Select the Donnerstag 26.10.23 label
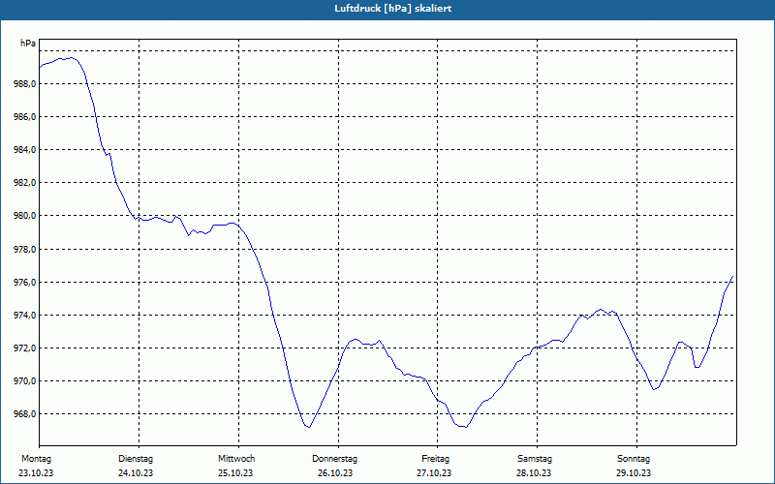Image resolution: width=775 pixels, height=484 pixels. click(334, 466)
